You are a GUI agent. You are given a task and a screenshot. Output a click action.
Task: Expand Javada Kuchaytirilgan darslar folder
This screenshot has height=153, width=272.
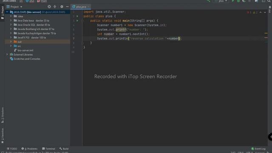pyautogui.click(x=11, y=33)
